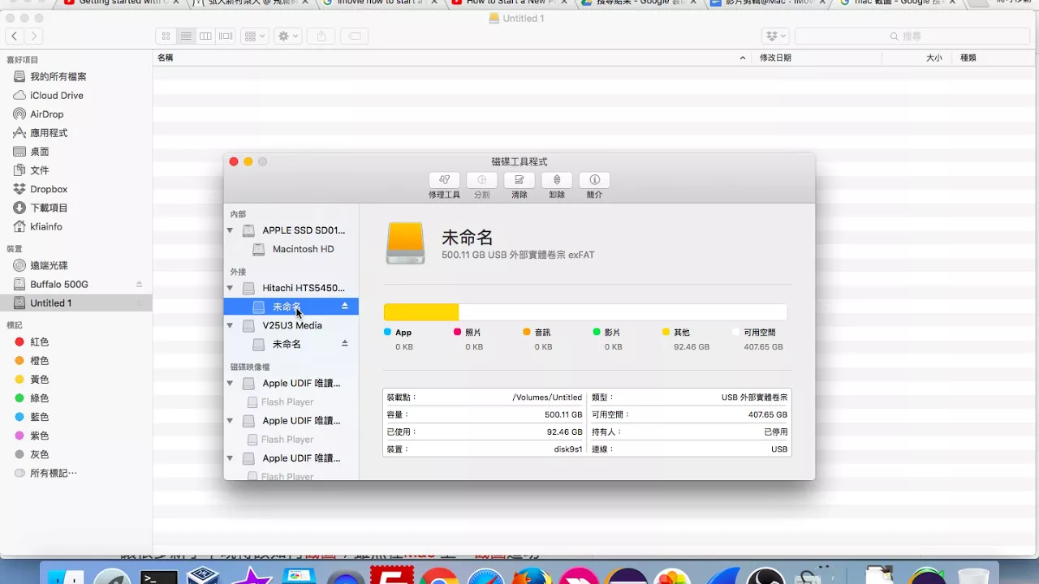This screenshot has width=1039, height=584.
Task: Sort Finder list by Name (名稱) column
Action: pos(452,58)
